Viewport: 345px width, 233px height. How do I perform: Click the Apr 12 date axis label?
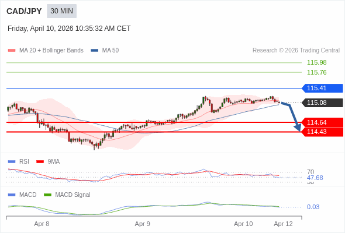click(283, 224)
